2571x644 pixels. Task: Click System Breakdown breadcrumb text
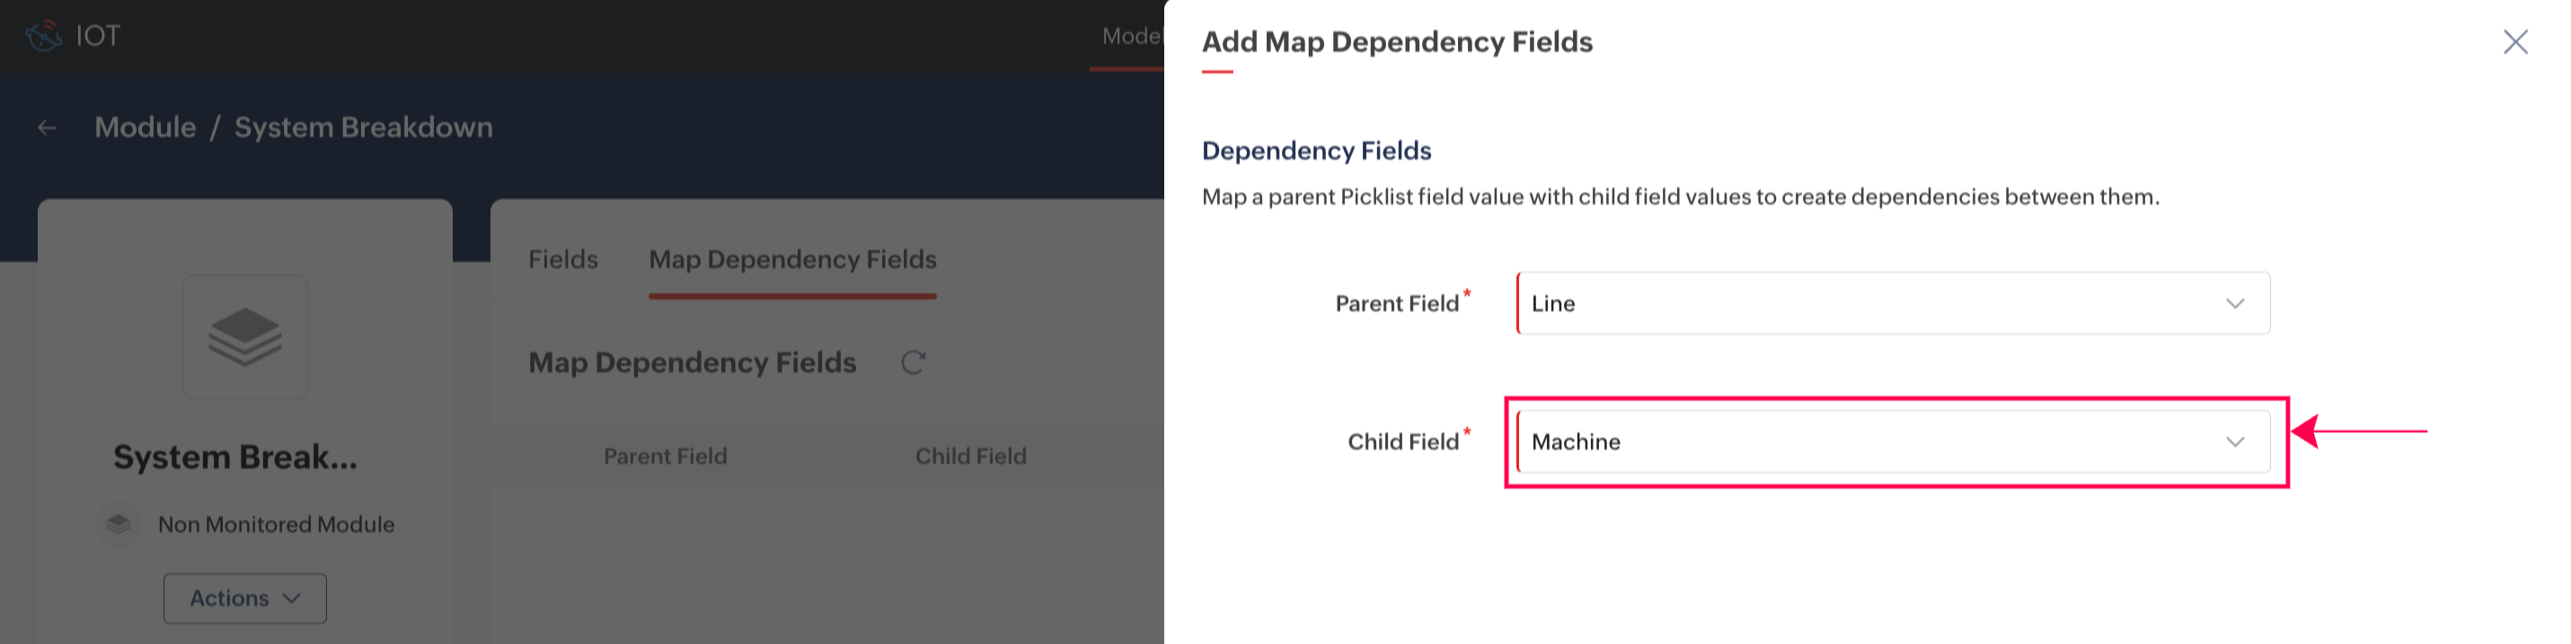(363, 128)
